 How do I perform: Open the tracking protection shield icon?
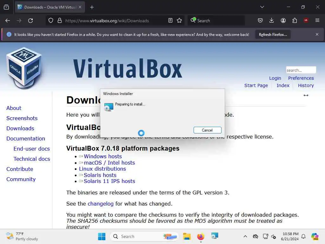pos(51,21)
